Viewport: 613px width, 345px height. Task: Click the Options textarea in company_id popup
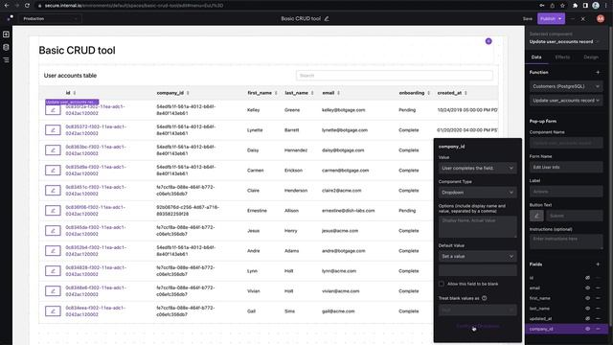pos(477,227)
